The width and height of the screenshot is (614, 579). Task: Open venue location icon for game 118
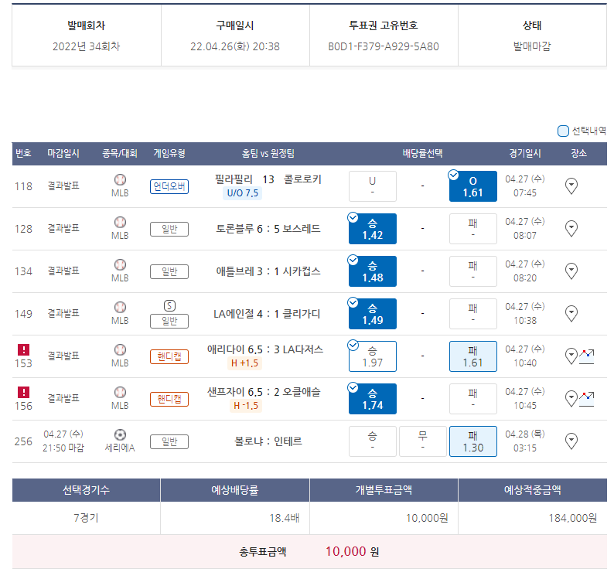571,186
